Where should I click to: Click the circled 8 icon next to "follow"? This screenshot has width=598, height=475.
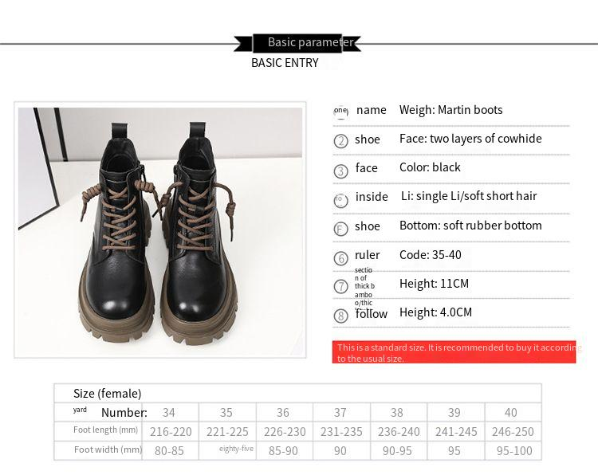[x=340, y=316]
